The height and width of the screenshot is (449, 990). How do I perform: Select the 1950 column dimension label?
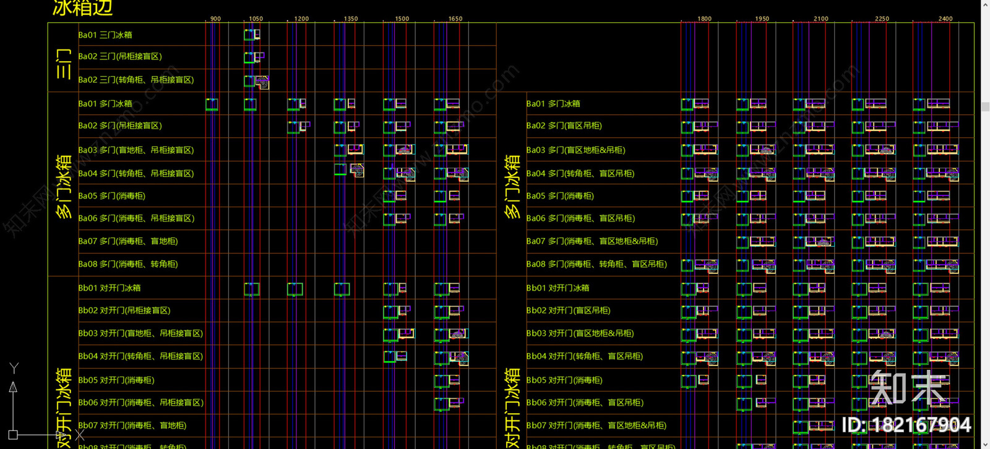click(x=762, y=19)
